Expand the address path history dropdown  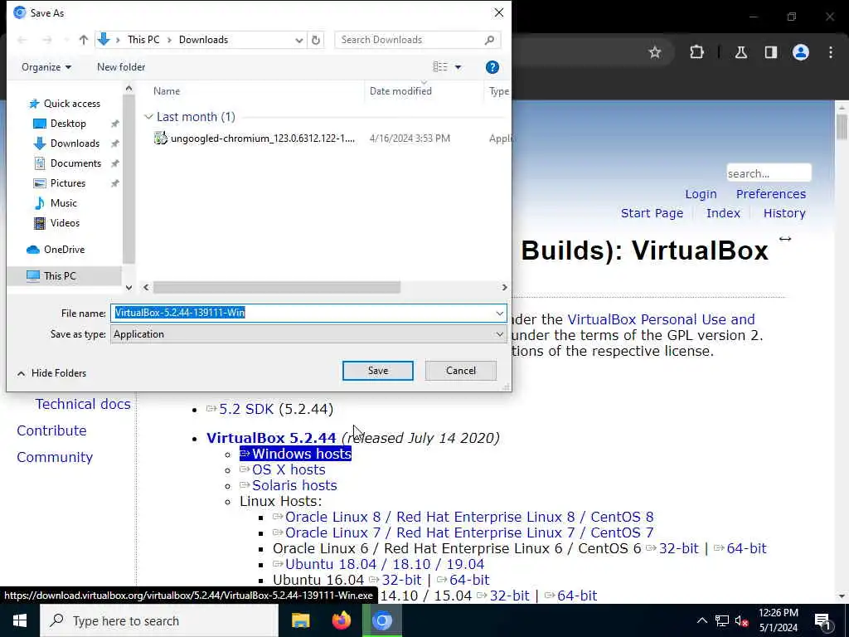298,40
